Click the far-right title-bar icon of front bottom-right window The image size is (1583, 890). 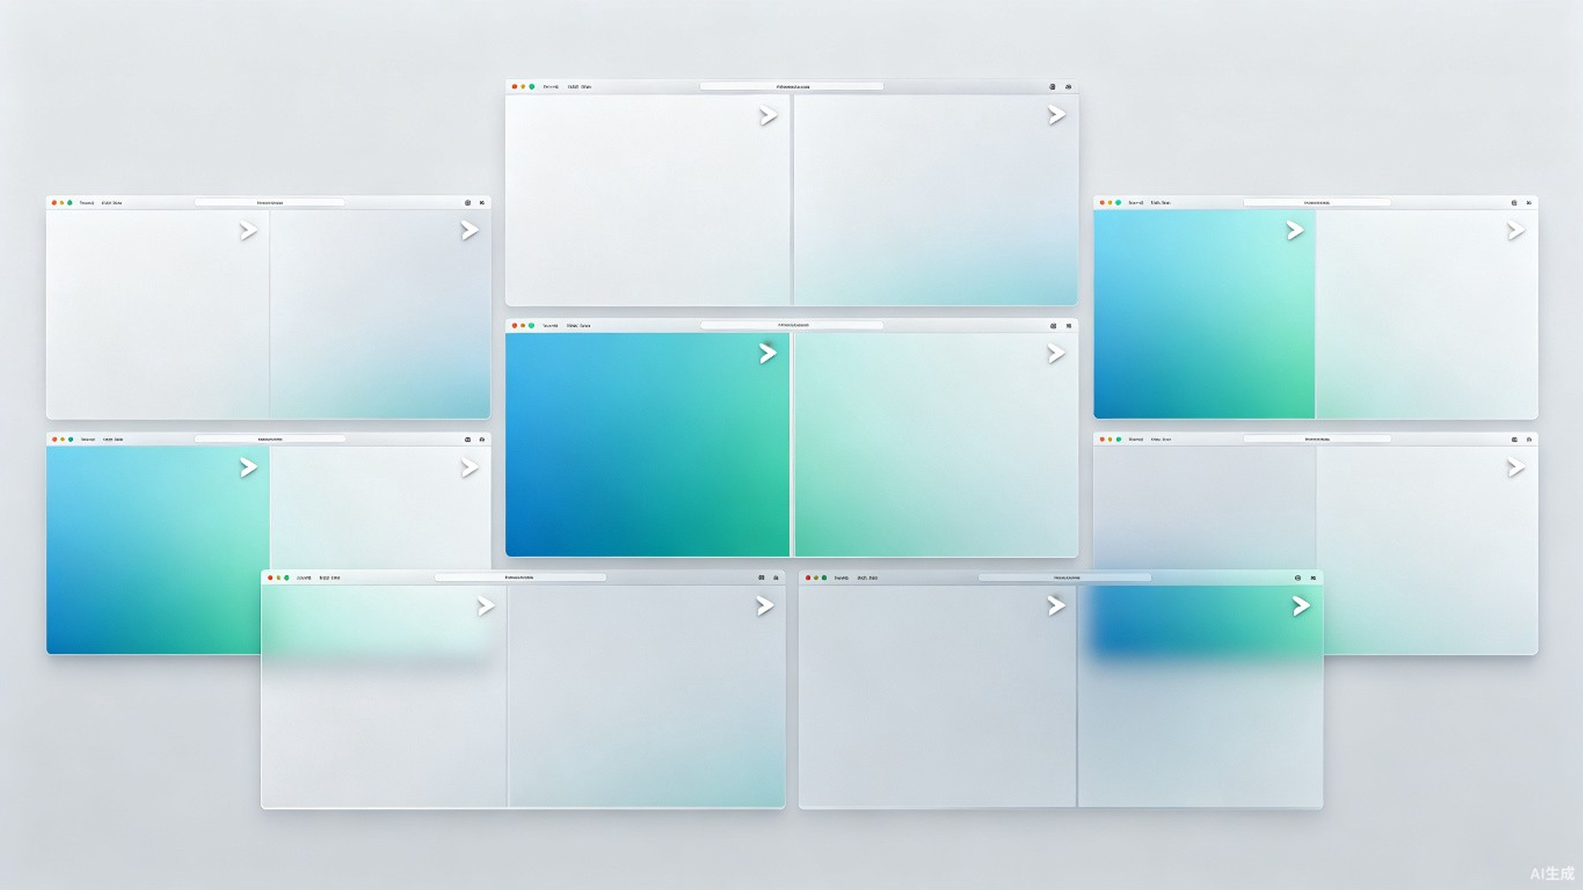point(1313,578)
